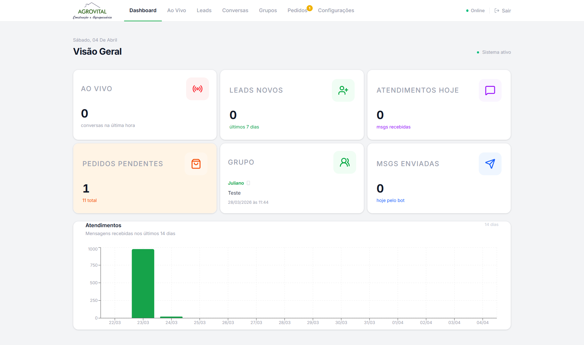Open the Configurações tab
Image resolution: width=584 pixels, height=345 pixels.
click(336, 10)
